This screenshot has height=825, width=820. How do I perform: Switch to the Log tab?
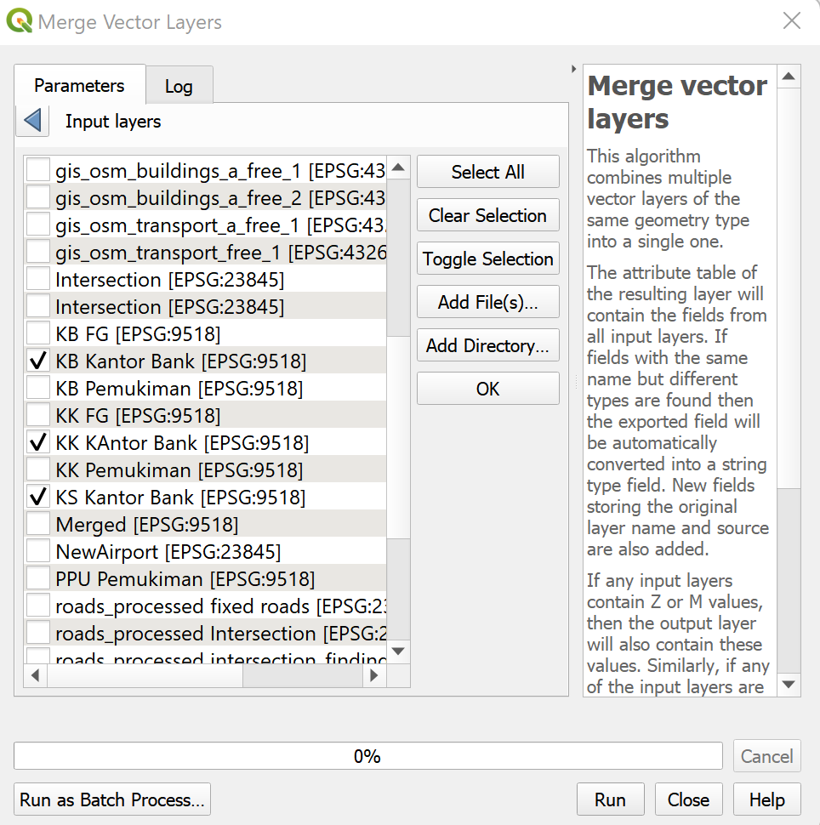tap(179, 86)
